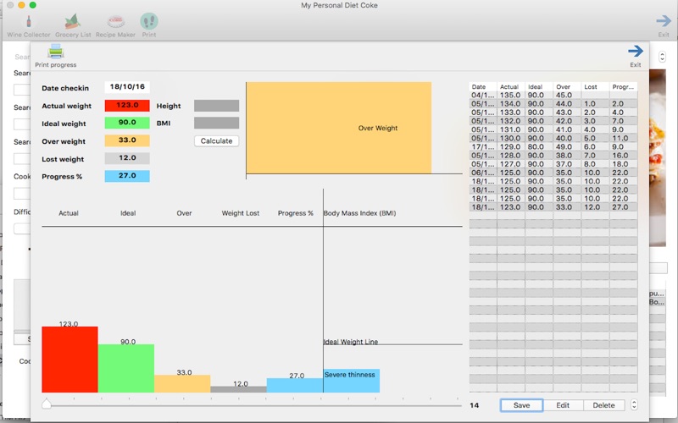Click the Calculate button
Viewport: 678px width, 423px height.
216,140
